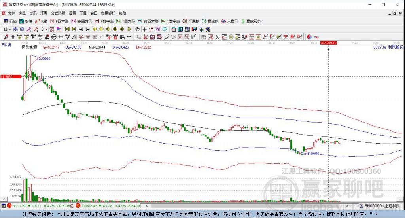
Task: Expand the candlestick style dropdown arrow
Action: (x=47, y=29)
